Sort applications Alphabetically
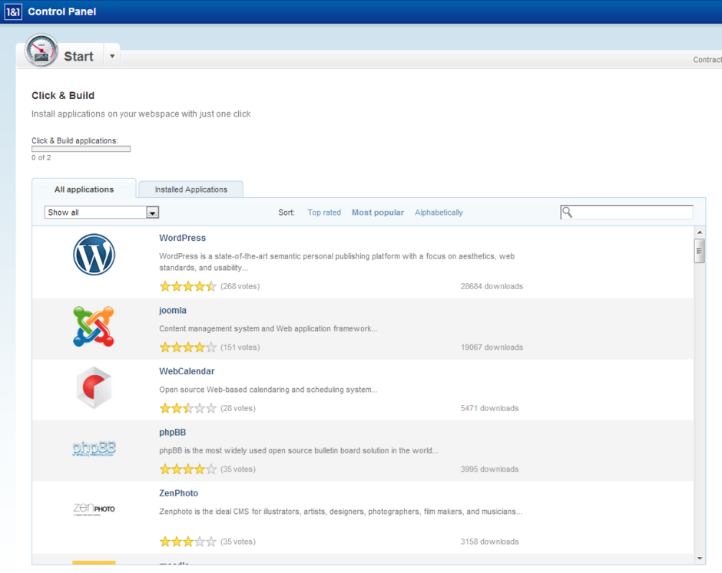This screenshot has height=573, width=722. coord(439,212)
